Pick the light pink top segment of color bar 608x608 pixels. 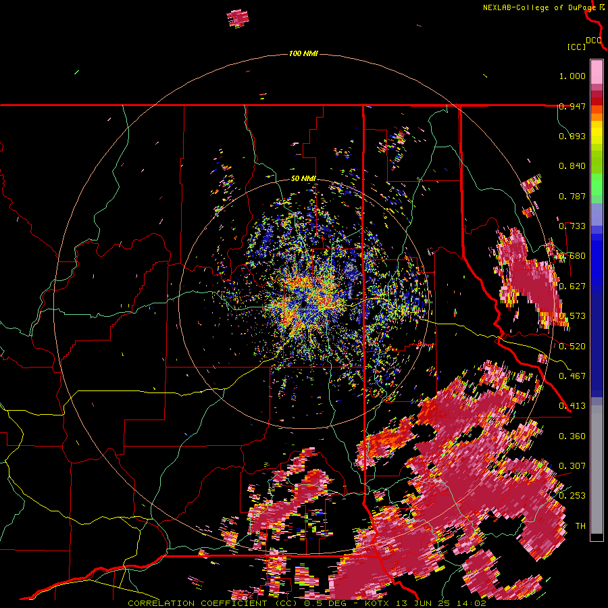pyautogui.click(x=597, y=72)
